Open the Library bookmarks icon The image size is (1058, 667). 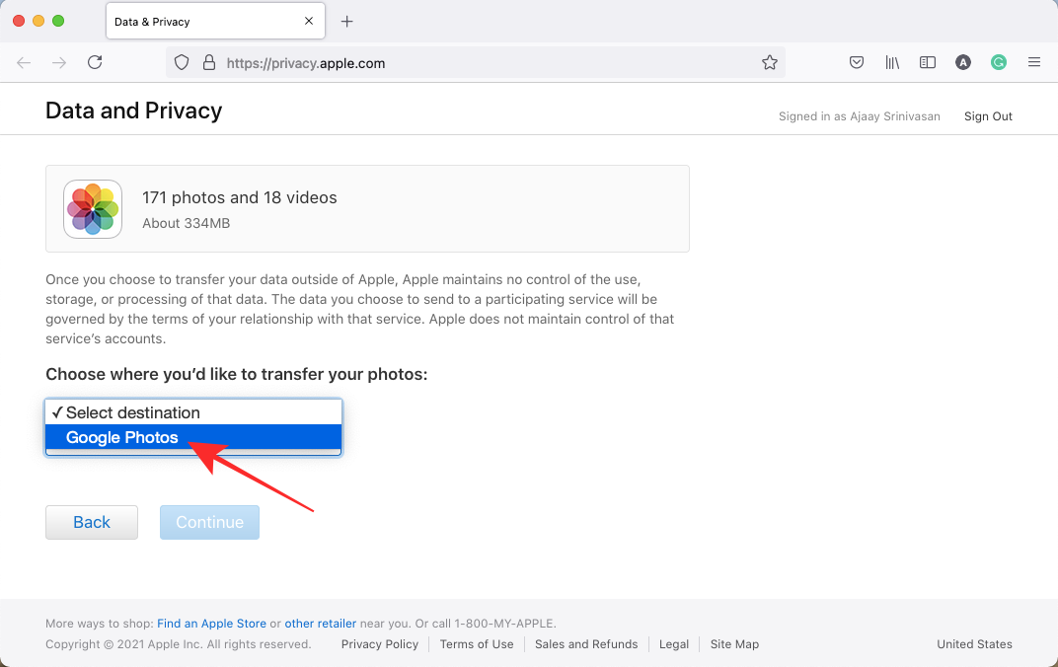coord(892,63)
